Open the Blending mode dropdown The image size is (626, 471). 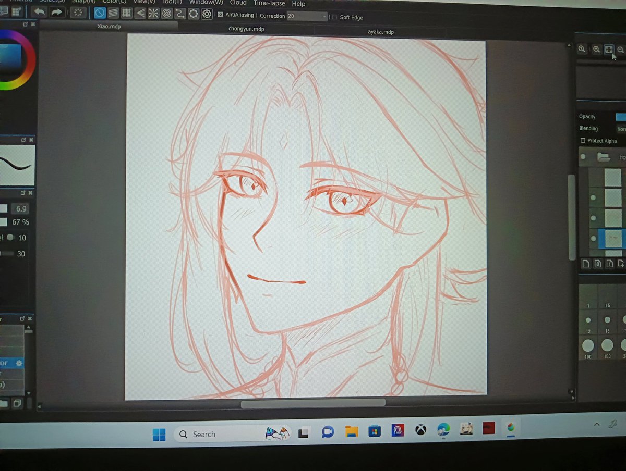tap(621, 129)
